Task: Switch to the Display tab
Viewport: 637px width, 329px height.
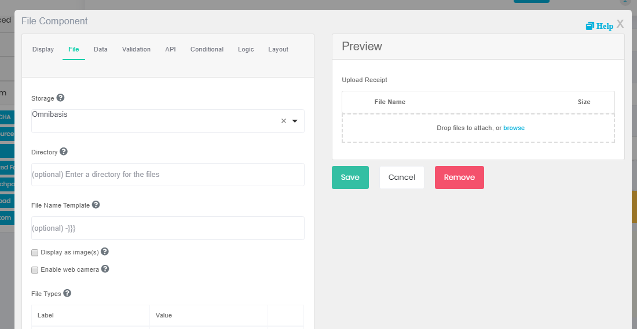Action: pyautogui.click(x=43, y=50)
